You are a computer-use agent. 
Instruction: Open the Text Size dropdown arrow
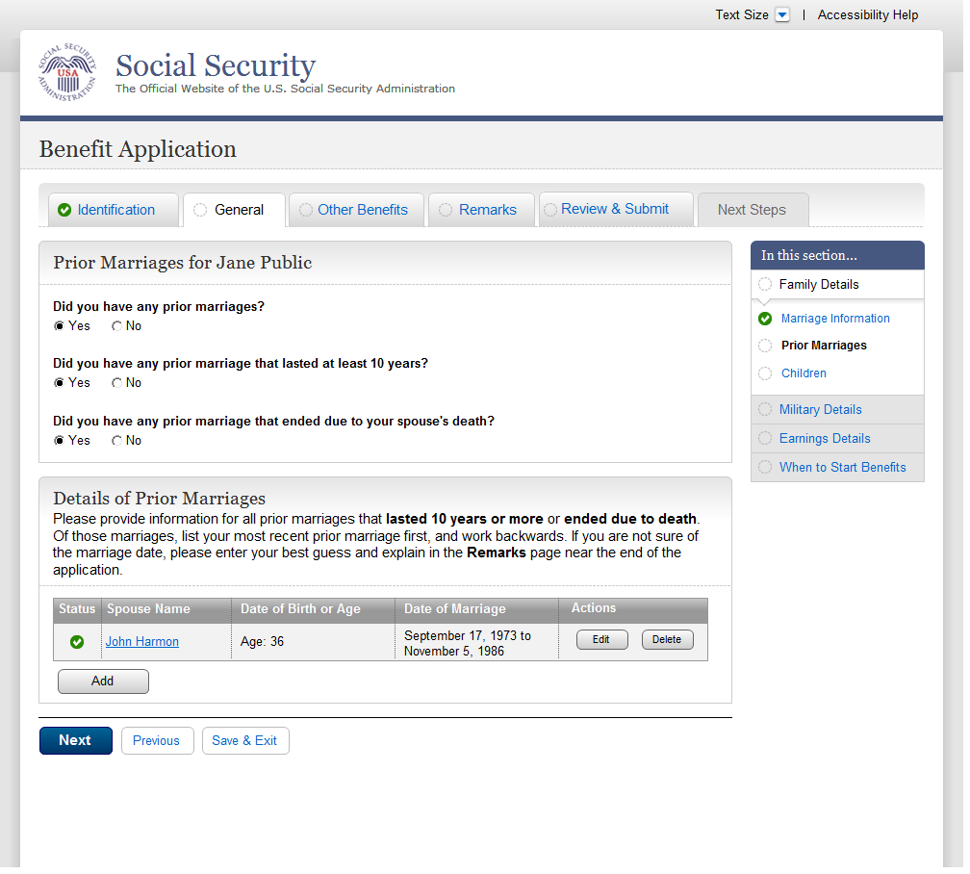(x=782, y=14)
